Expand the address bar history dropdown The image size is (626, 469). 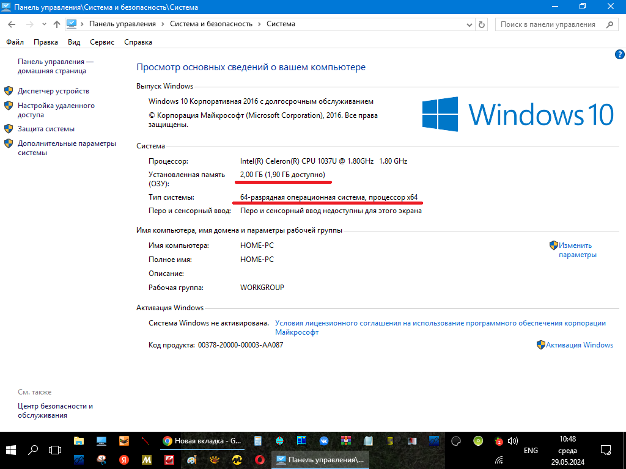pos(469,24)
